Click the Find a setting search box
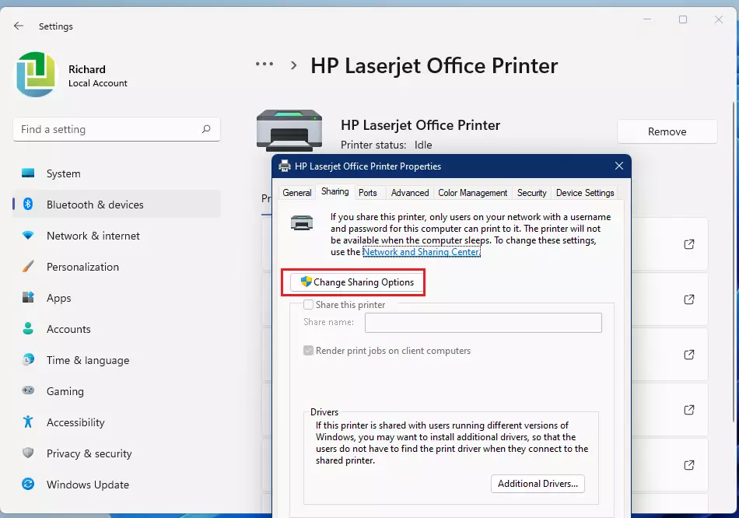739x518 pixels. (x=117, y=129)
